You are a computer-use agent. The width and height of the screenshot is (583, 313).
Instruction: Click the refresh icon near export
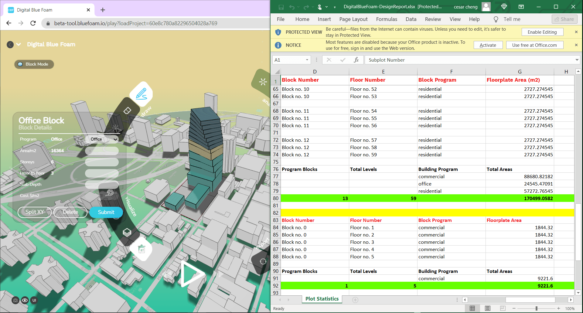click(263, 261)
